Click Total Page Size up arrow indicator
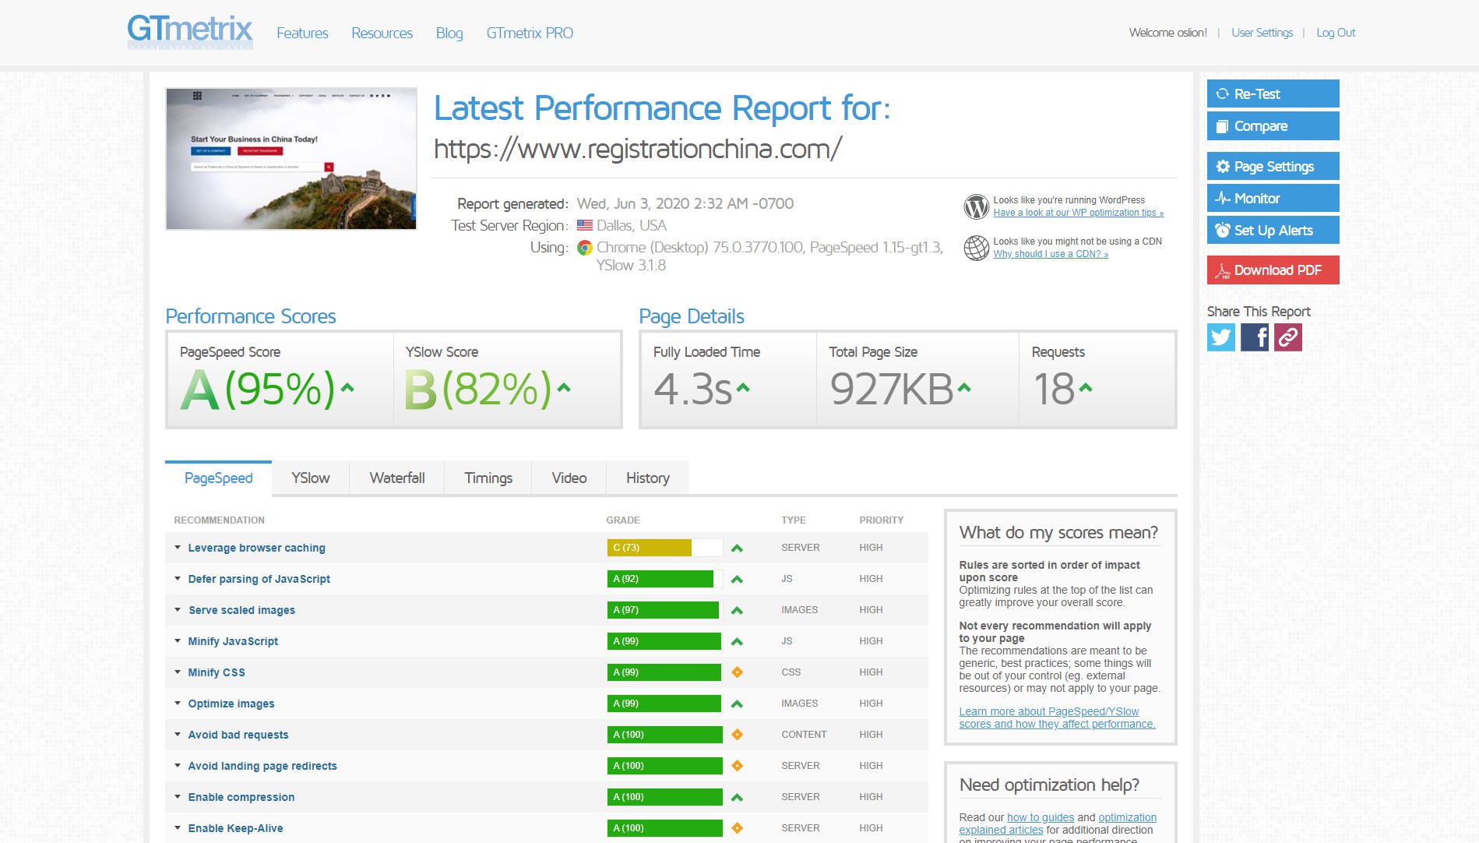This screenshot has height=843, width=1479. [x=964, y=387]
